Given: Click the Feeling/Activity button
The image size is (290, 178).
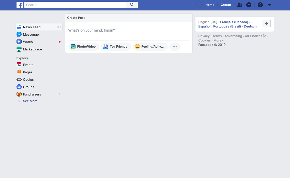Looking at the screenshot, I should click(150, 47).
